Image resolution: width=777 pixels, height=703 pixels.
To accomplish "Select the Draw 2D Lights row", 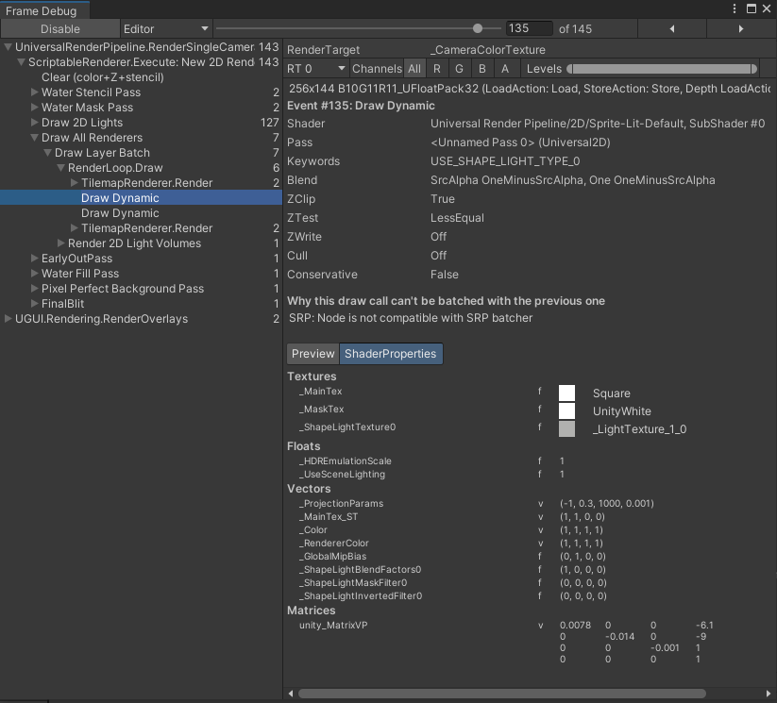I will [x=142, y=123].
